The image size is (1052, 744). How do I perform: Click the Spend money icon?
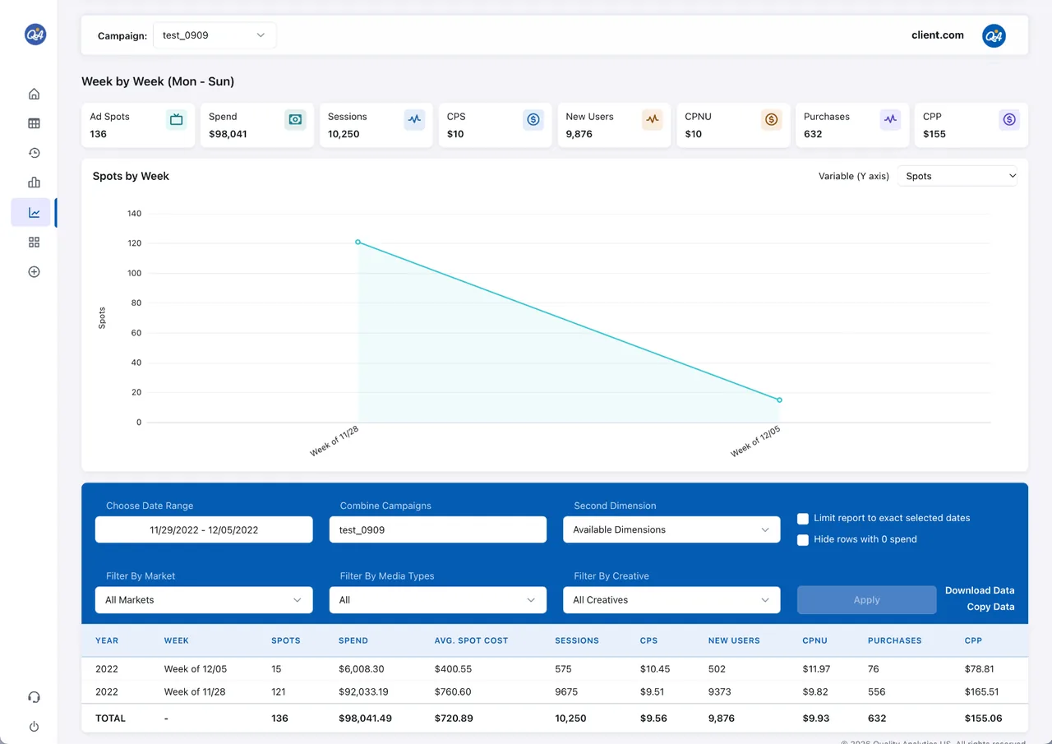click(295, 120)
